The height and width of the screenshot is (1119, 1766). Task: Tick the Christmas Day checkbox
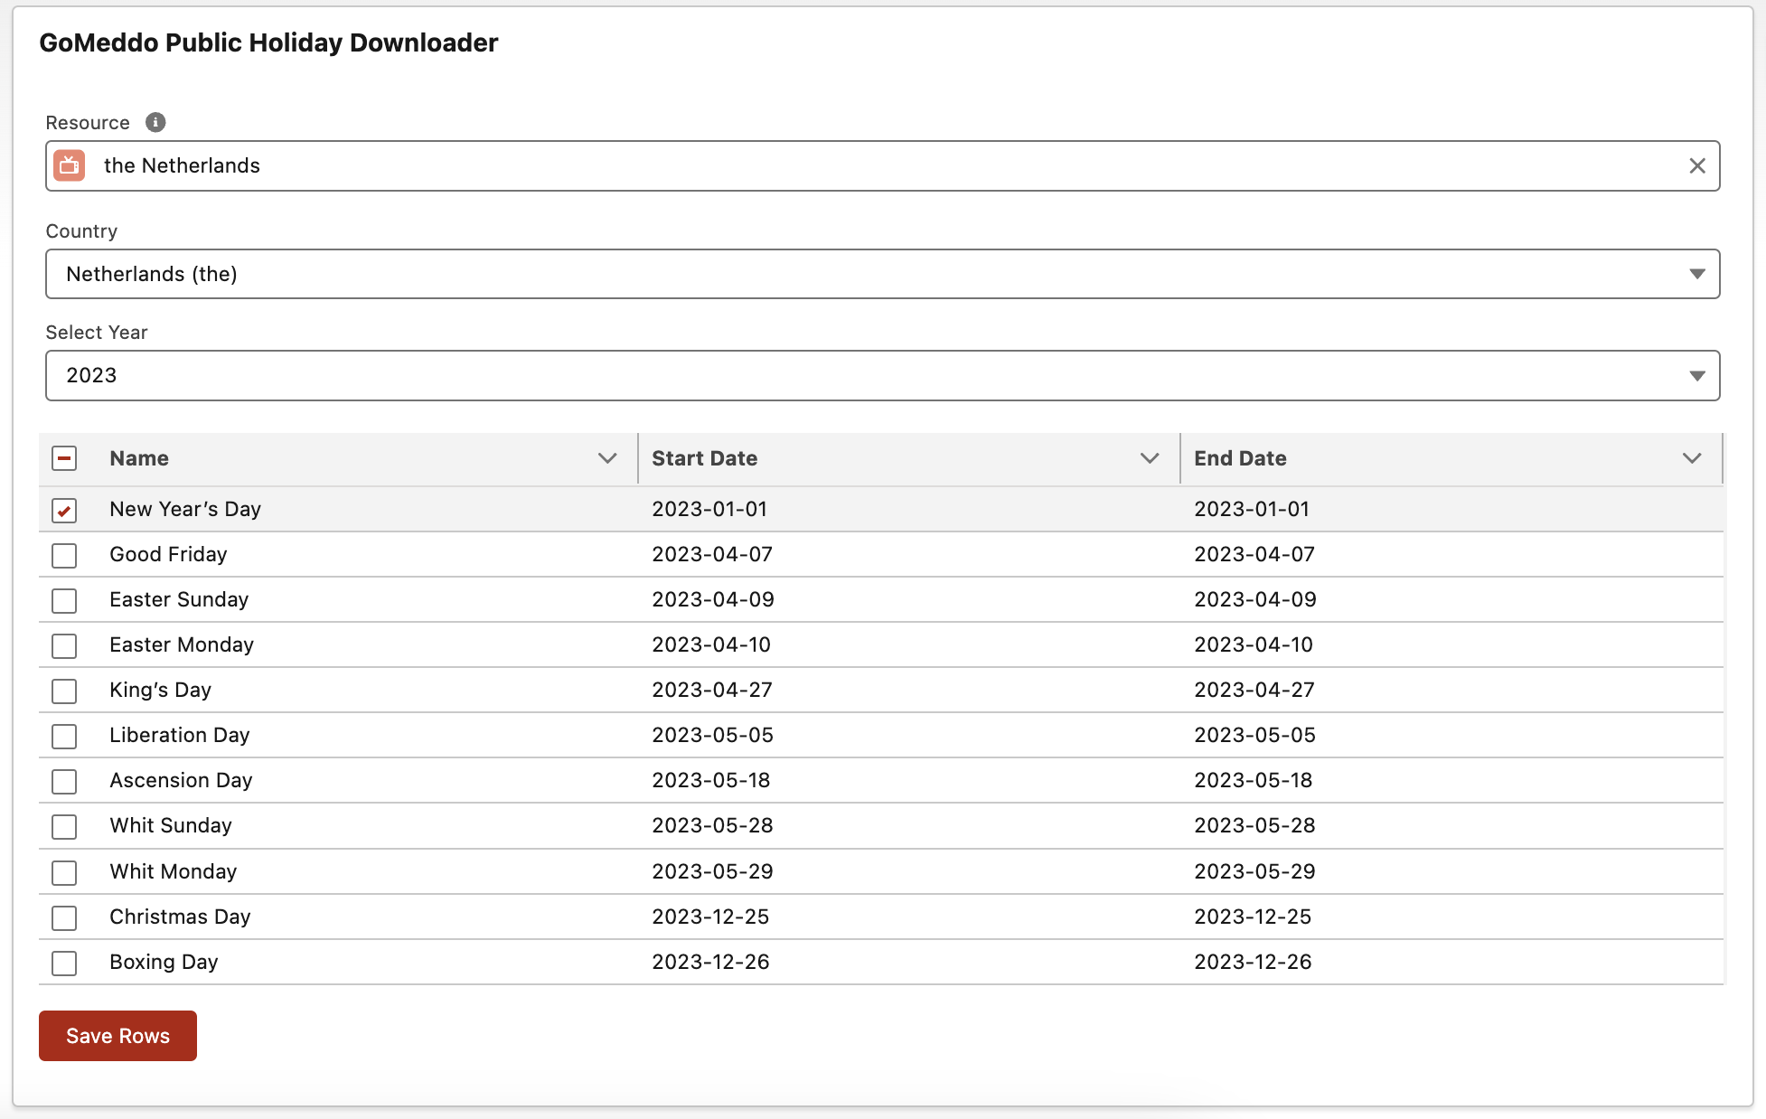coord(64,917)
